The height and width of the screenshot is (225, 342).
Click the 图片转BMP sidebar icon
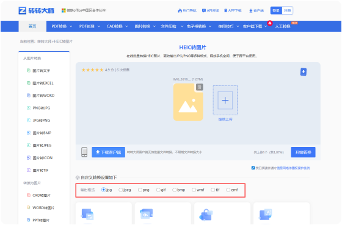point(29,133)
